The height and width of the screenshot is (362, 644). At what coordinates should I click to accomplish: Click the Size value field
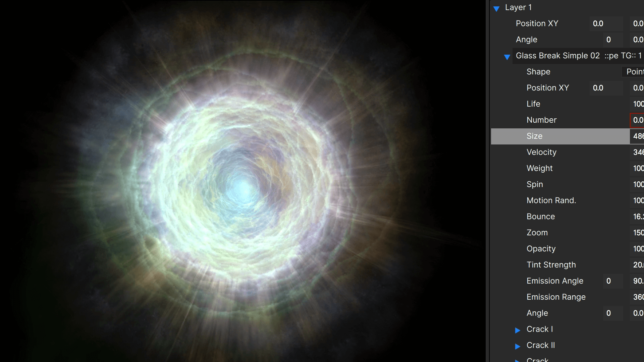[637, 136]
